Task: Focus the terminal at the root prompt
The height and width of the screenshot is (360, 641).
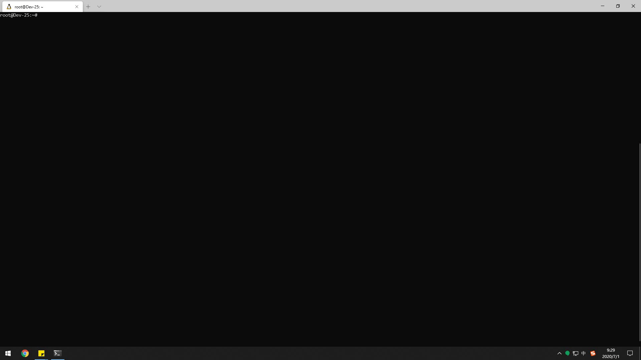Action: (19, 15)
